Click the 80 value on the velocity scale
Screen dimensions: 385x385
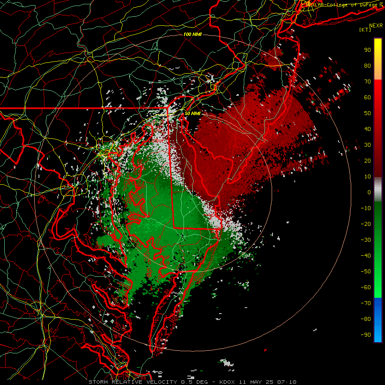pos(367,65)
